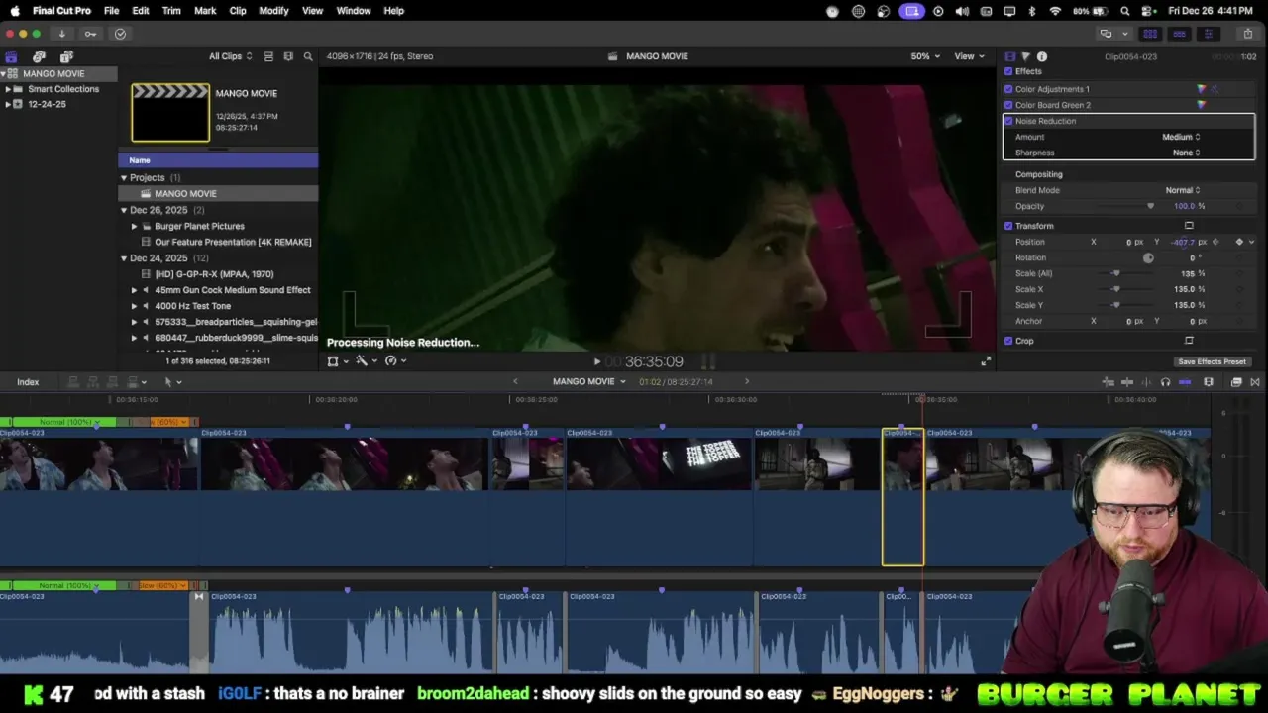The width and height of the screenshot is (1268, 713).
Task: Open the Edit menu
Action: pyautogui.click(x=141, y=11)
